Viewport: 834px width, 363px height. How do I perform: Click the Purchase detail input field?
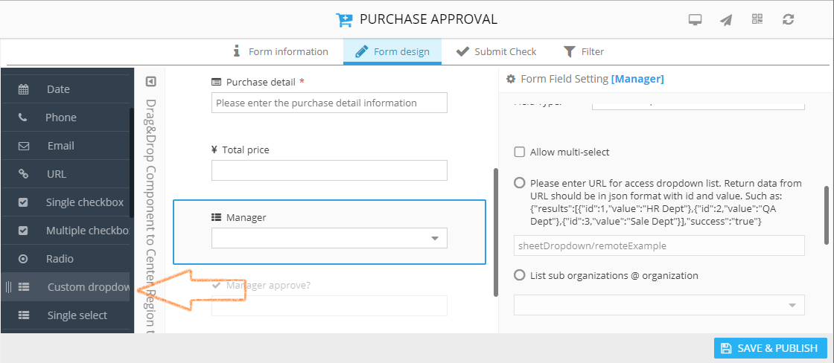coord(329,103)
